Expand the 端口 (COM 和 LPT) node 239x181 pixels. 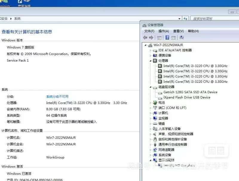click(x=150, y=108)
